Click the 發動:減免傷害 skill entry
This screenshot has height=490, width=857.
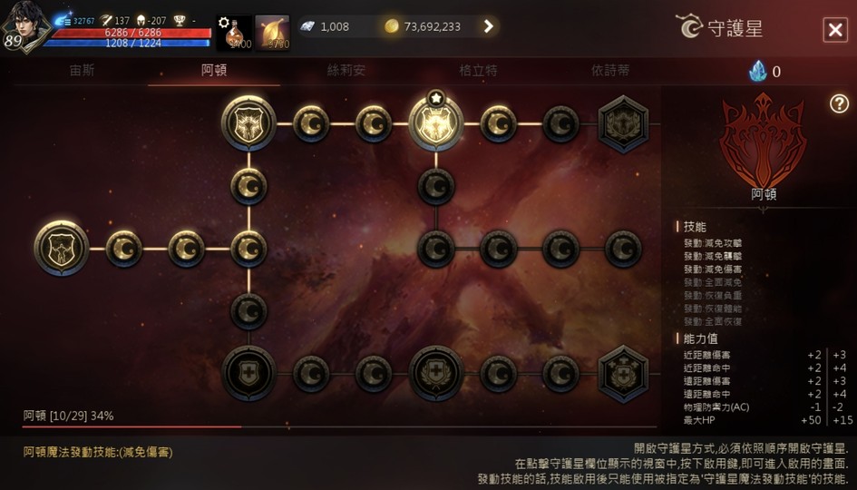point(713,269)
